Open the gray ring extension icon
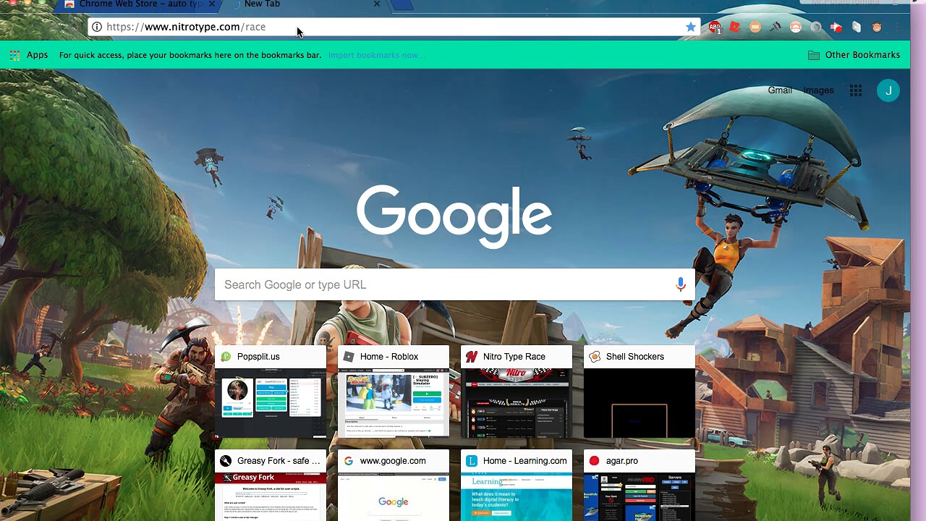926x521 pixels. 816,27
